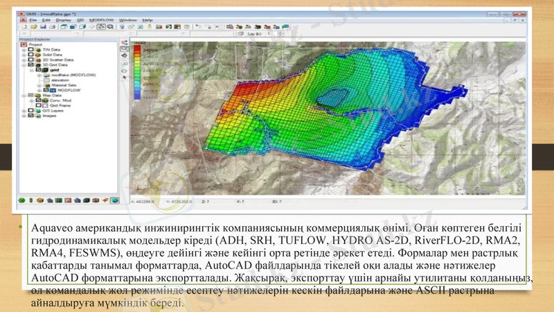Select the Zoom magnifier tool in top toolbar
This screenshot has width=554, height=312.
(x=110, y=27)
